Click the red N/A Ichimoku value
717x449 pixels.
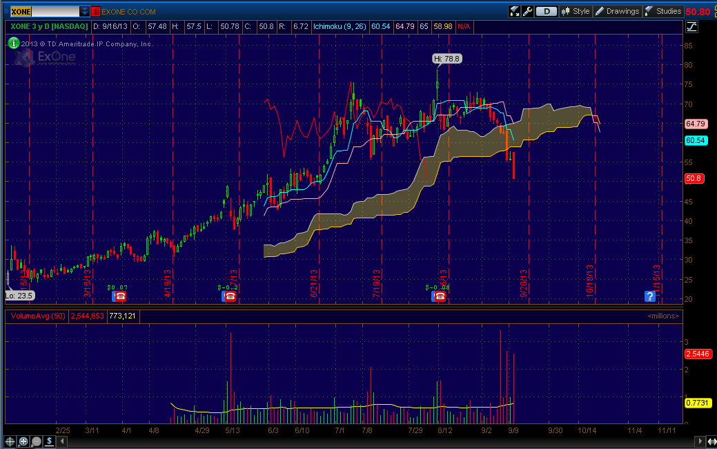(x=464, y=26)
